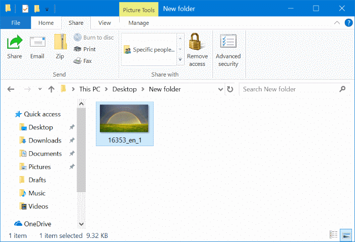The height and width of the screenshot is (242, 355).
Task: Open Advanced security settings
Action: pyautogui.click(x=228, y=50)
